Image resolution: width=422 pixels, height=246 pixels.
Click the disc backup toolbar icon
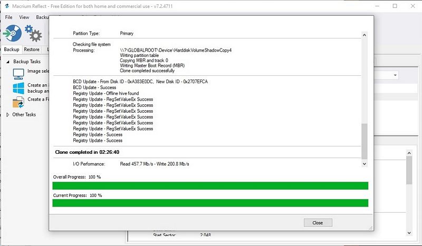12,33
